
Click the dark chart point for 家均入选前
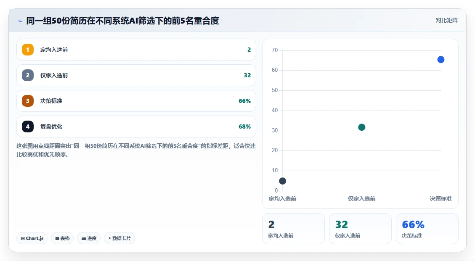(282, 181)
